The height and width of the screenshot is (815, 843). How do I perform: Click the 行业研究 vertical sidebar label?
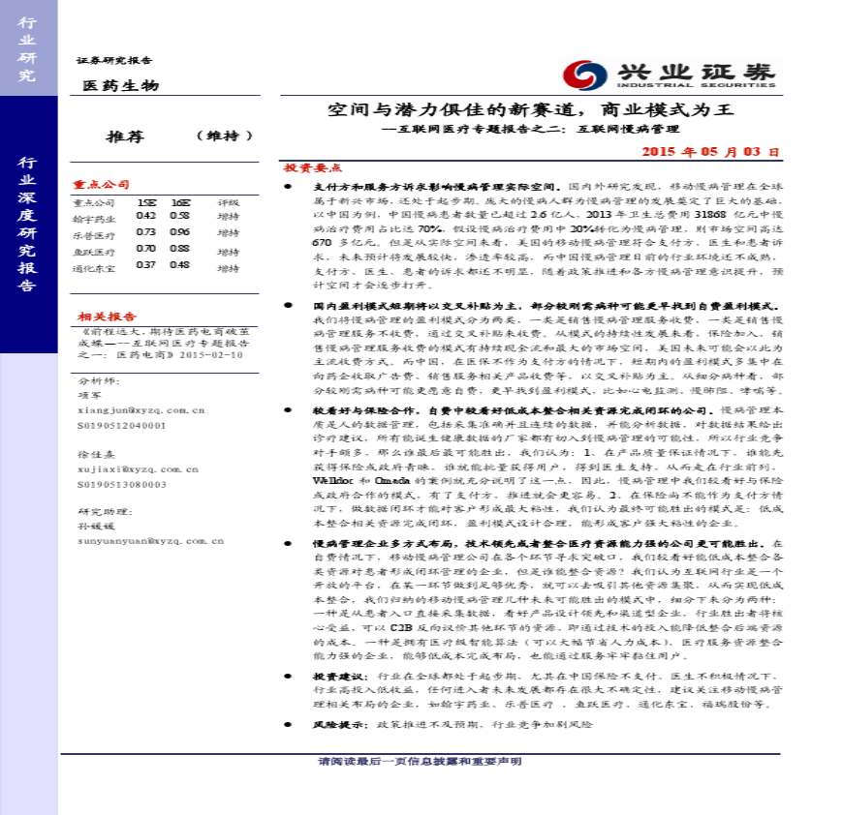(26, 48)
